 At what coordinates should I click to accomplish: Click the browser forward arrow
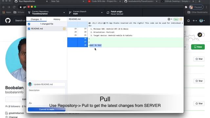9,7
